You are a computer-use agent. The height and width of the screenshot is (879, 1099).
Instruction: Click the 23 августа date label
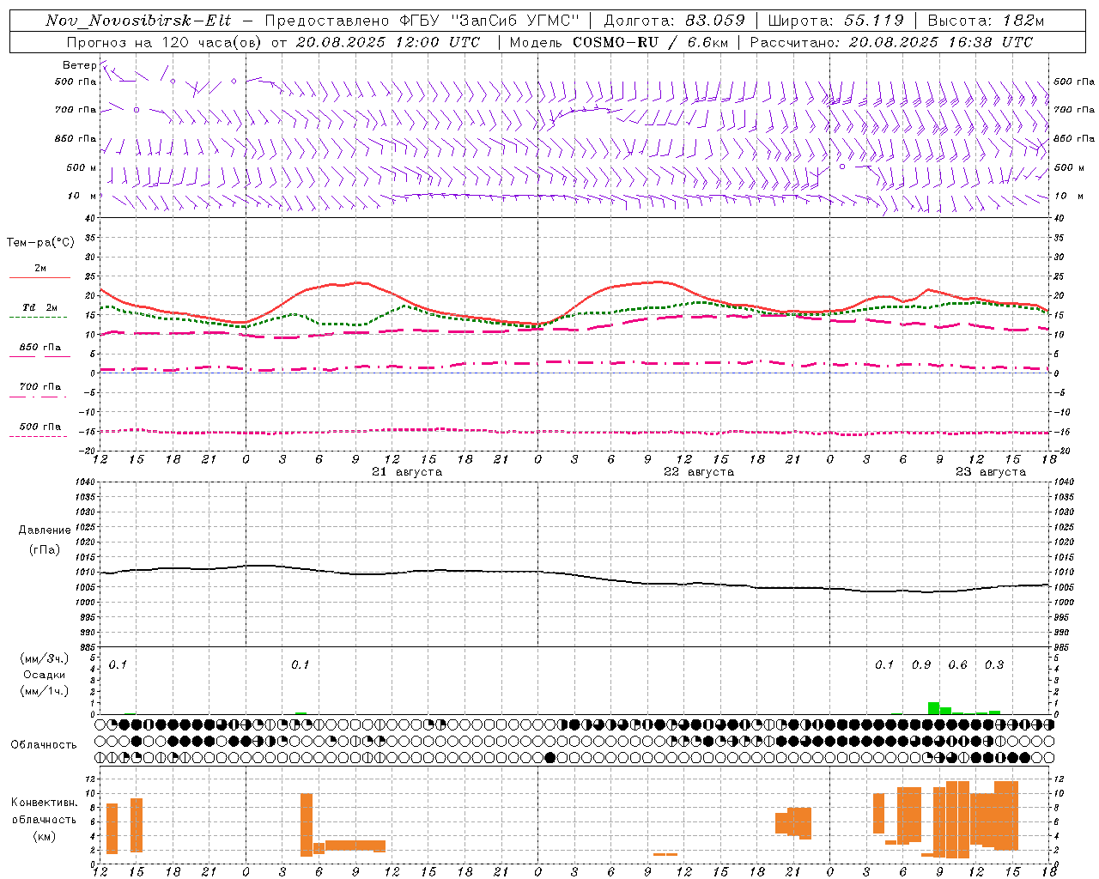tap(991, 472)
